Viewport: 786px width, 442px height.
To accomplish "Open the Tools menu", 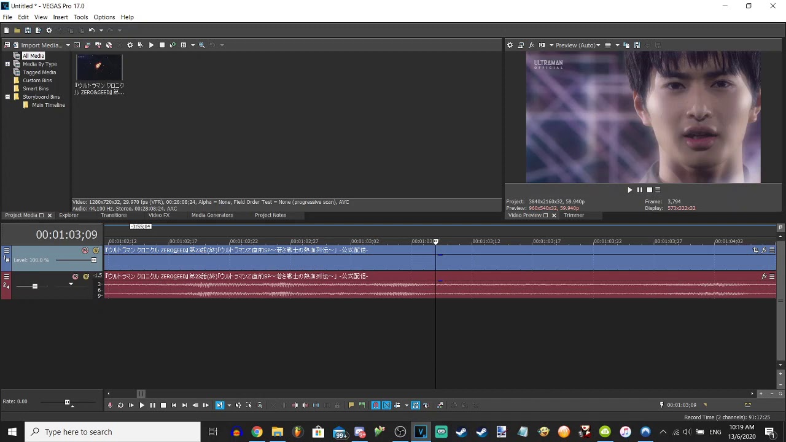I will pyautogui.click(x=80, y=17).
